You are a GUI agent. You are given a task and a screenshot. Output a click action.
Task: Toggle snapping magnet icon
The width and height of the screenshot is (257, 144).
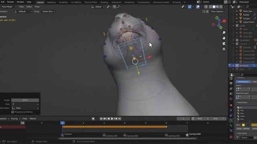tap(114, 7)
